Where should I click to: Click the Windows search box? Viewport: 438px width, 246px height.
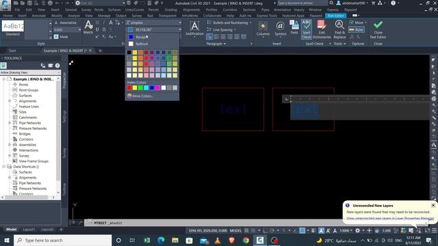[x=62, y=240]
